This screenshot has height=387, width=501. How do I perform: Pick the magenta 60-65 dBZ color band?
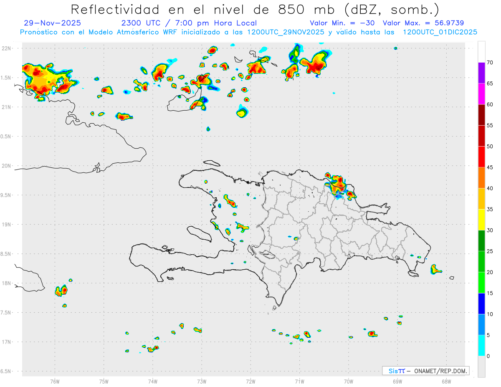click(481, 94)
